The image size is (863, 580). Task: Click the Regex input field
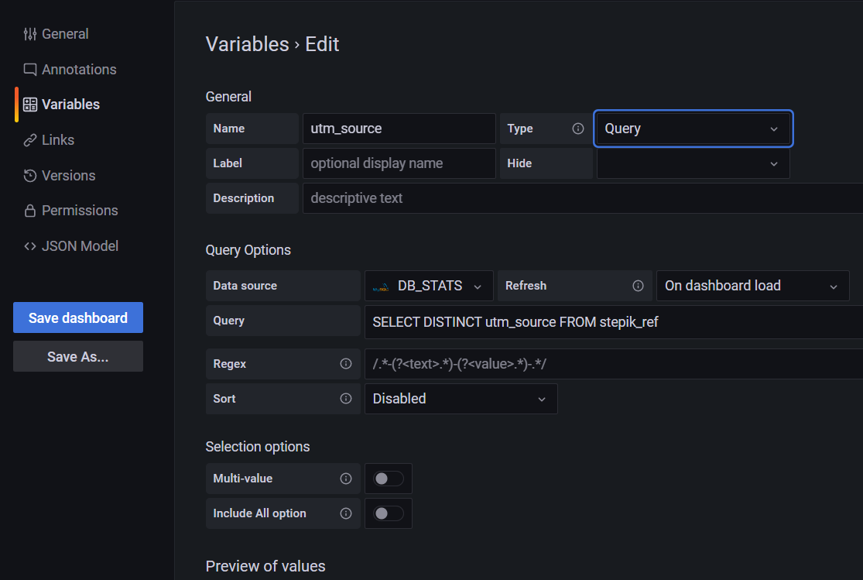614,364
